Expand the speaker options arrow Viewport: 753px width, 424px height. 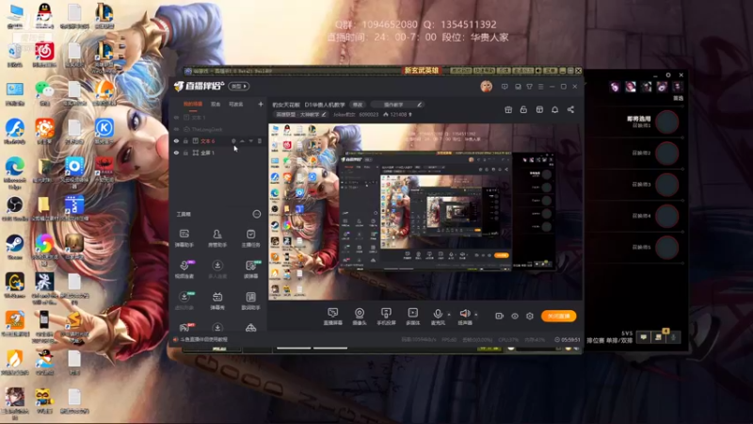[x=476, y=315]
